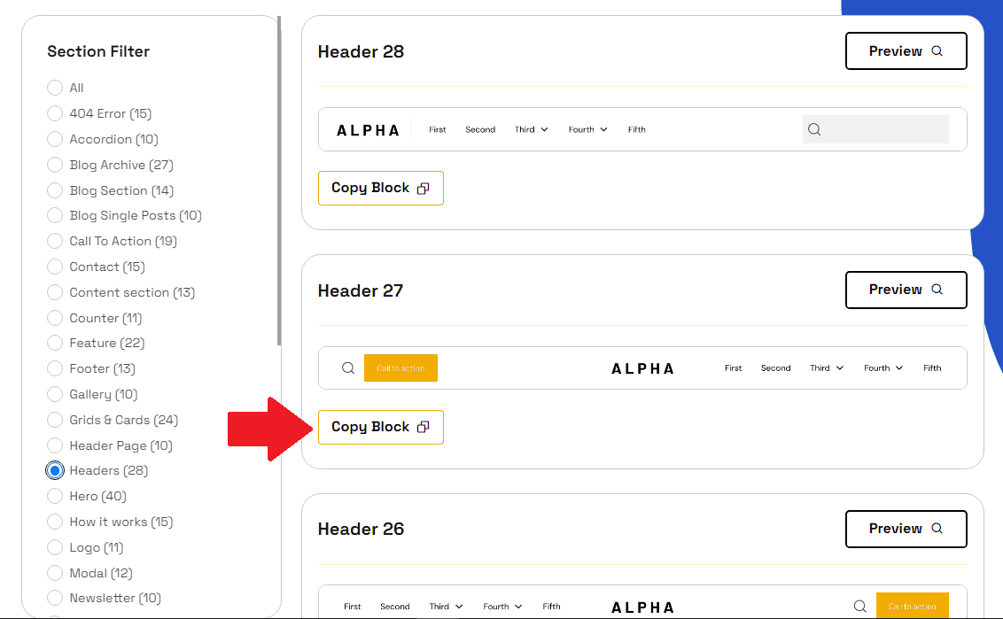The height and width of the screenshot is (619, 1003).
Task: Preview the Header 26 block
Action: pyautogui.click(x=906, y=529)
